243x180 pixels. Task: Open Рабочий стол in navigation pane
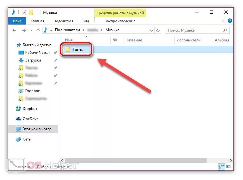[37, 53]
